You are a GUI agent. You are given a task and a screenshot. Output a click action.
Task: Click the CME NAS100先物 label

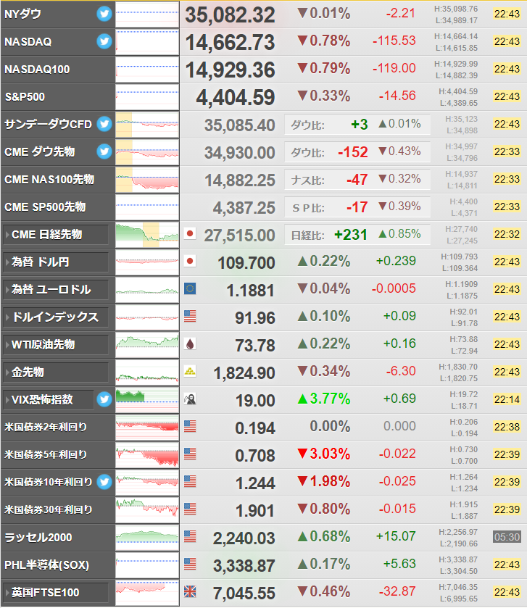tap(49, 180)
